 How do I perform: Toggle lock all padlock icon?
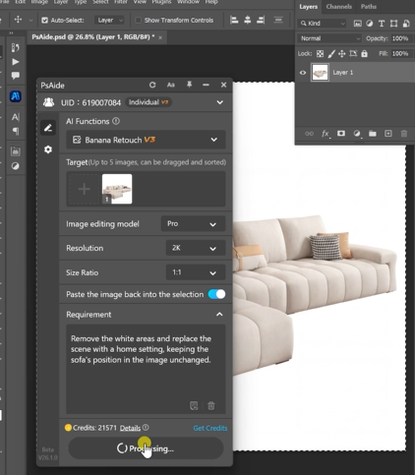coord(364,54)
